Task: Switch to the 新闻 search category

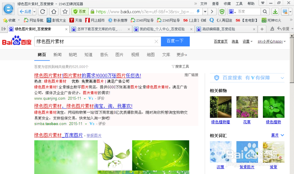Action: [x=57, y=55]
